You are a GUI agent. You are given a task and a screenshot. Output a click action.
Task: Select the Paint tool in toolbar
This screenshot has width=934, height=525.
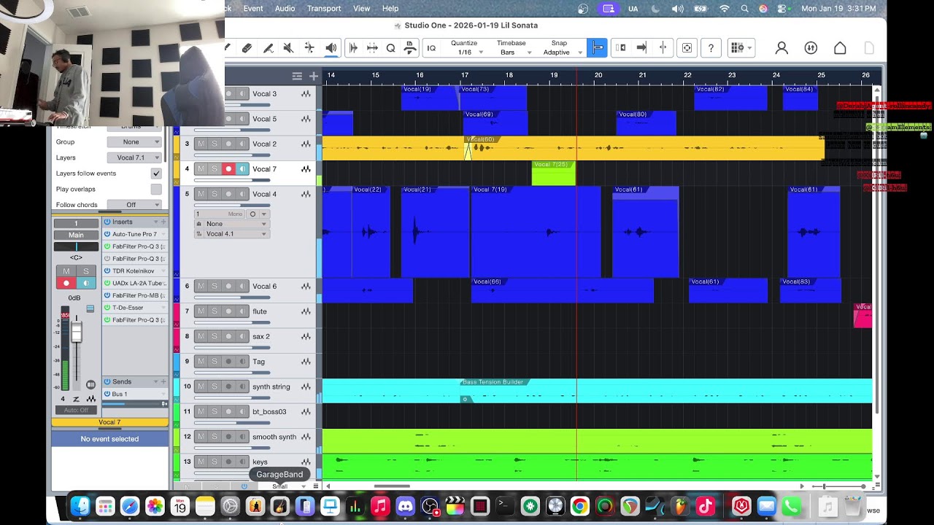(x=268, y=48)
